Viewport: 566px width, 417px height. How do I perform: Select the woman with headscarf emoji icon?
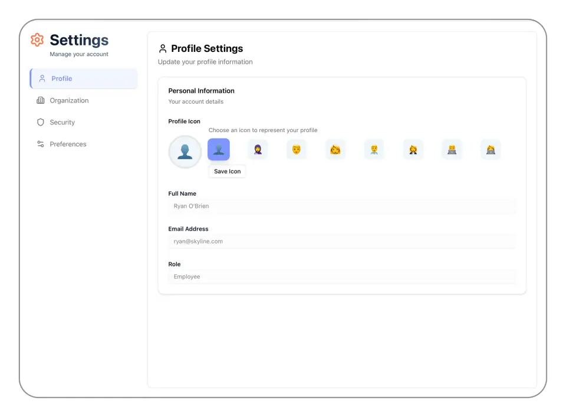tap(258, 149)
